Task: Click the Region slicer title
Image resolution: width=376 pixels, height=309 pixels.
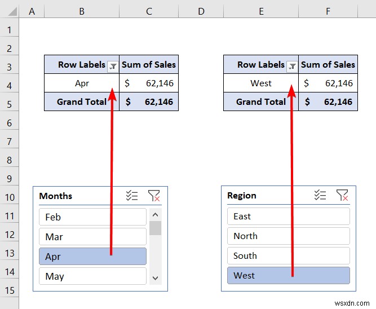Action: tap(242, 195)
